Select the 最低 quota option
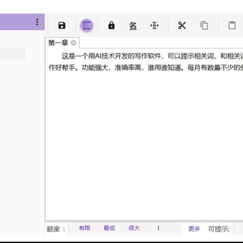Viewport: 243px width, 243px height. click(x=109, y=228)
